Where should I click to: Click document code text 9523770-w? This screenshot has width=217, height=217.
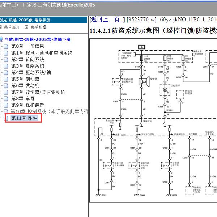[141, 20]
